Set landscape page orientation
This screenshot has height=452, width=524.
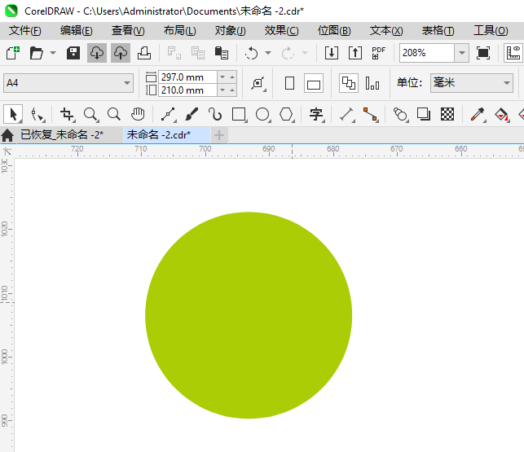pos(314,83)
